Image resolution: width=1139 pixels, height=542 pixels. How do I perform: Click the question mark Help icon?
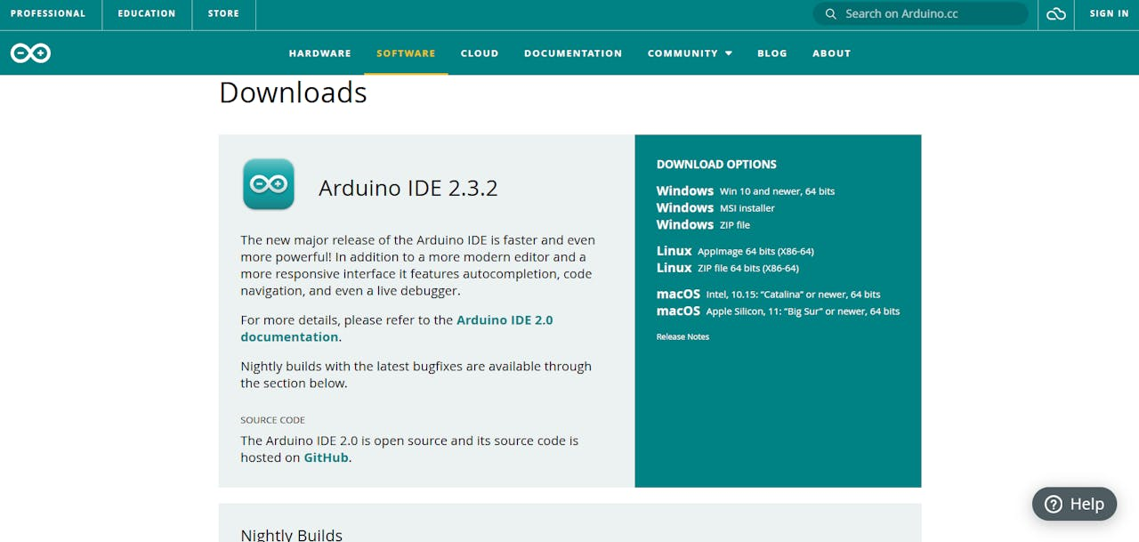point(1054,504)
